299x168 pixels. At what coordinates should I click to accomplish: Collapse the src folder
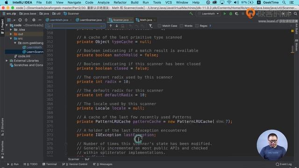(x=11, y=38)
